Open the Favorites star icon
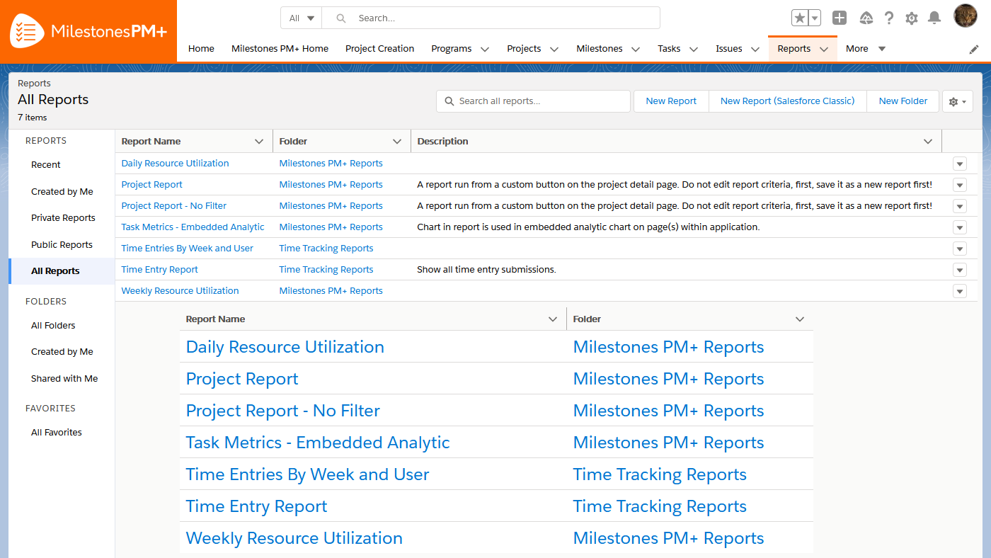991x558 pixels. click(799, 18)
